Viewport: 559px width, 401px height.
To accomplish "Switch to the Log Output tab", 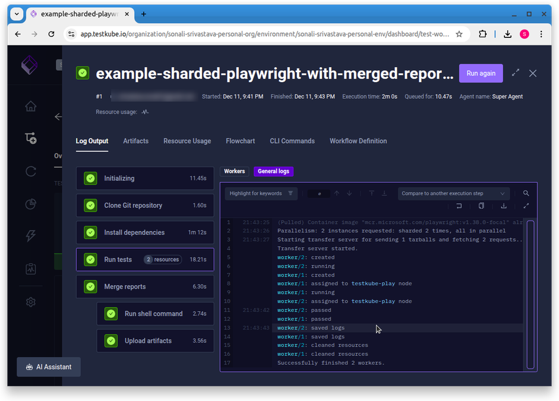I will tap(92, 141).
